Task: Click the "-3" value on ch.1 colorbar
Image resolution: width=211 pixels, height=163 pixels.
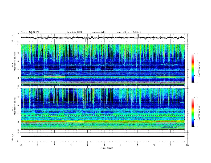Action: 196,54
